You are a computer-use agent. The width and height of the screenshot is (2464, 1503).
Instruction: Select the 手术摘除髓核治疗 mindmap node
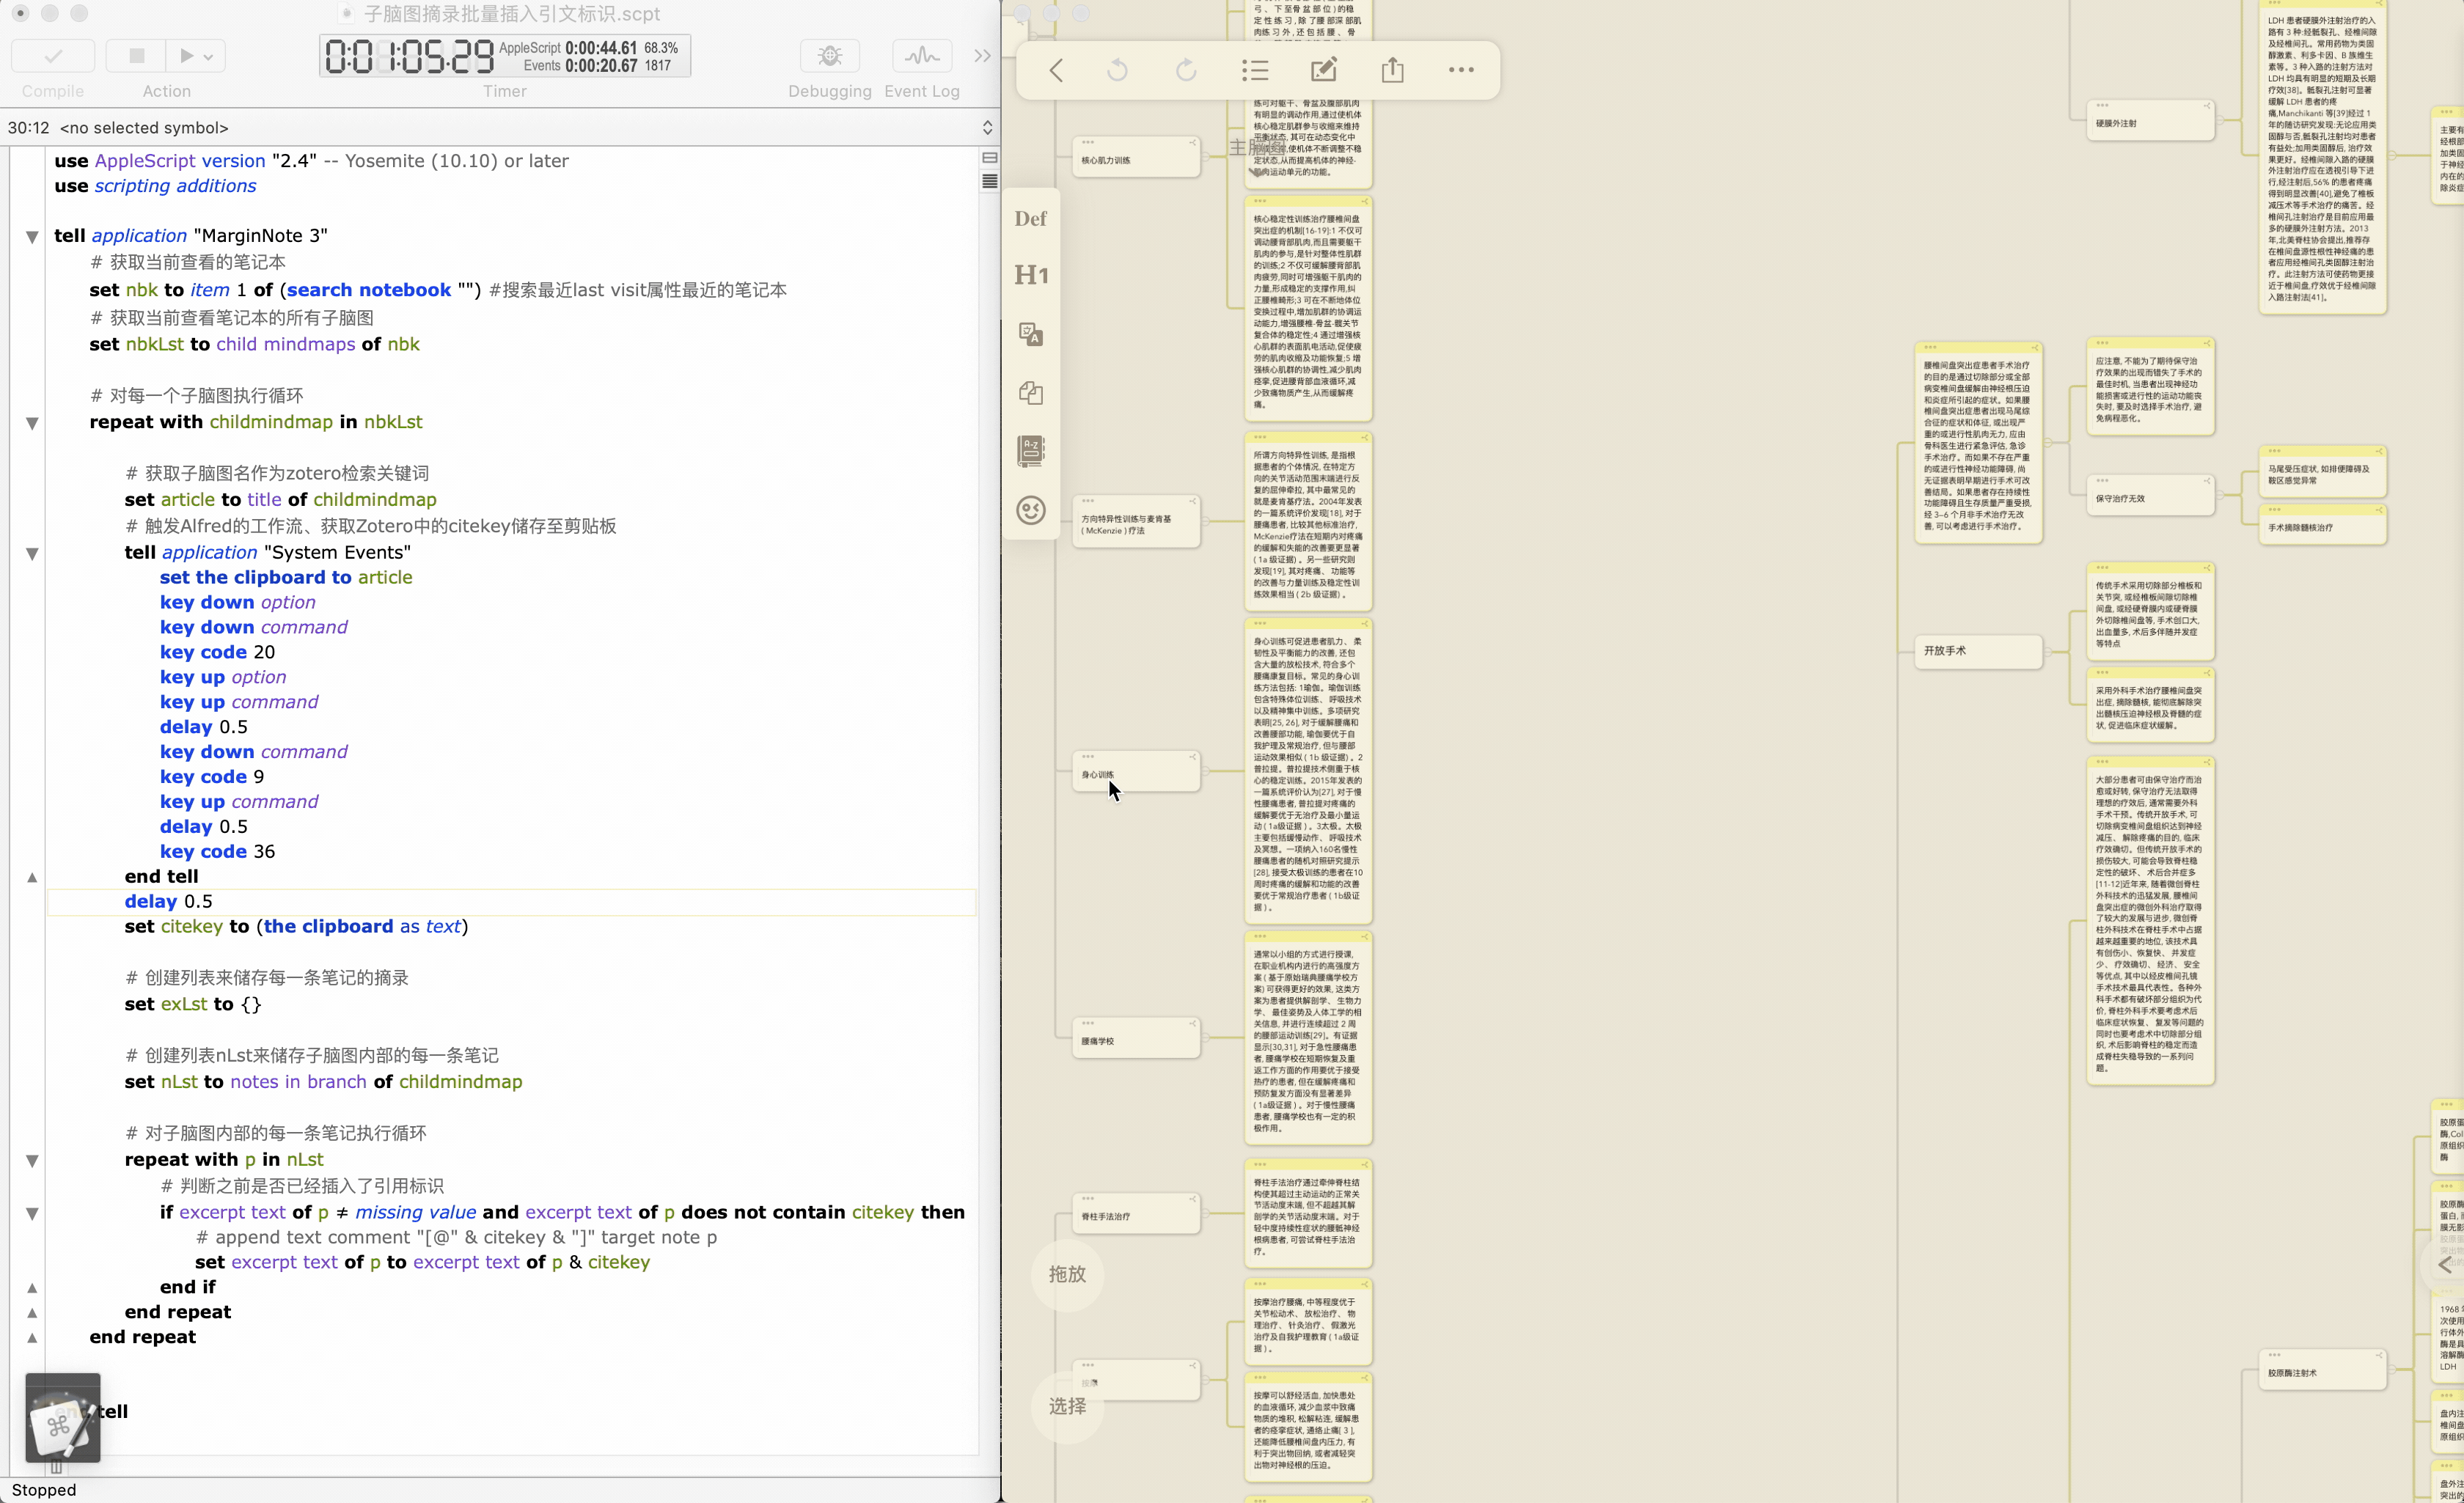click(x=2323, y=525)
